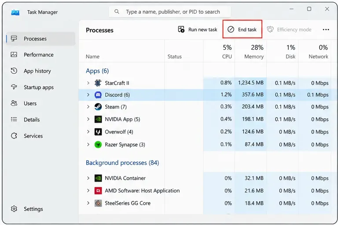The image size is (338, 225).
Task: Click the App history clock icon
Action: pyautogui.click(x=14, y=71)
